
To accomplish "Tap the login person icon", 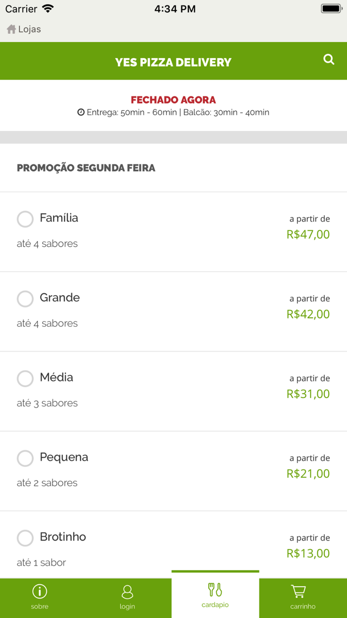I will click(x=127, y=592).
